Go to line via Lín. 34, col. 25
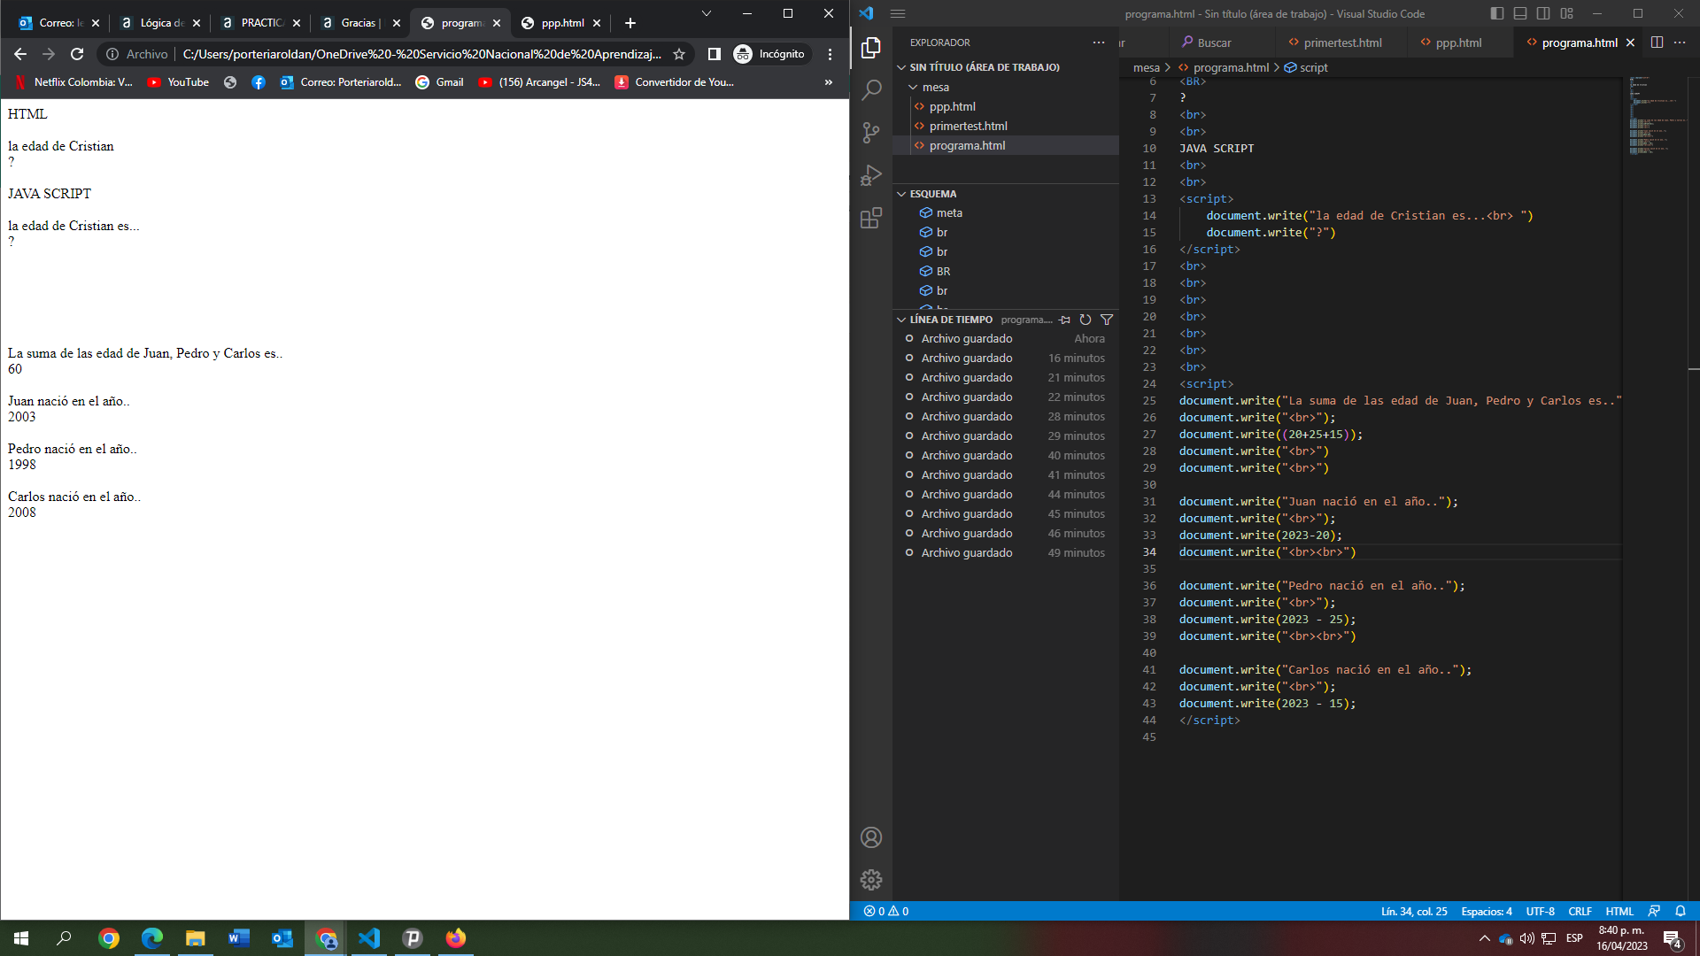 [x=1414, y=911]
